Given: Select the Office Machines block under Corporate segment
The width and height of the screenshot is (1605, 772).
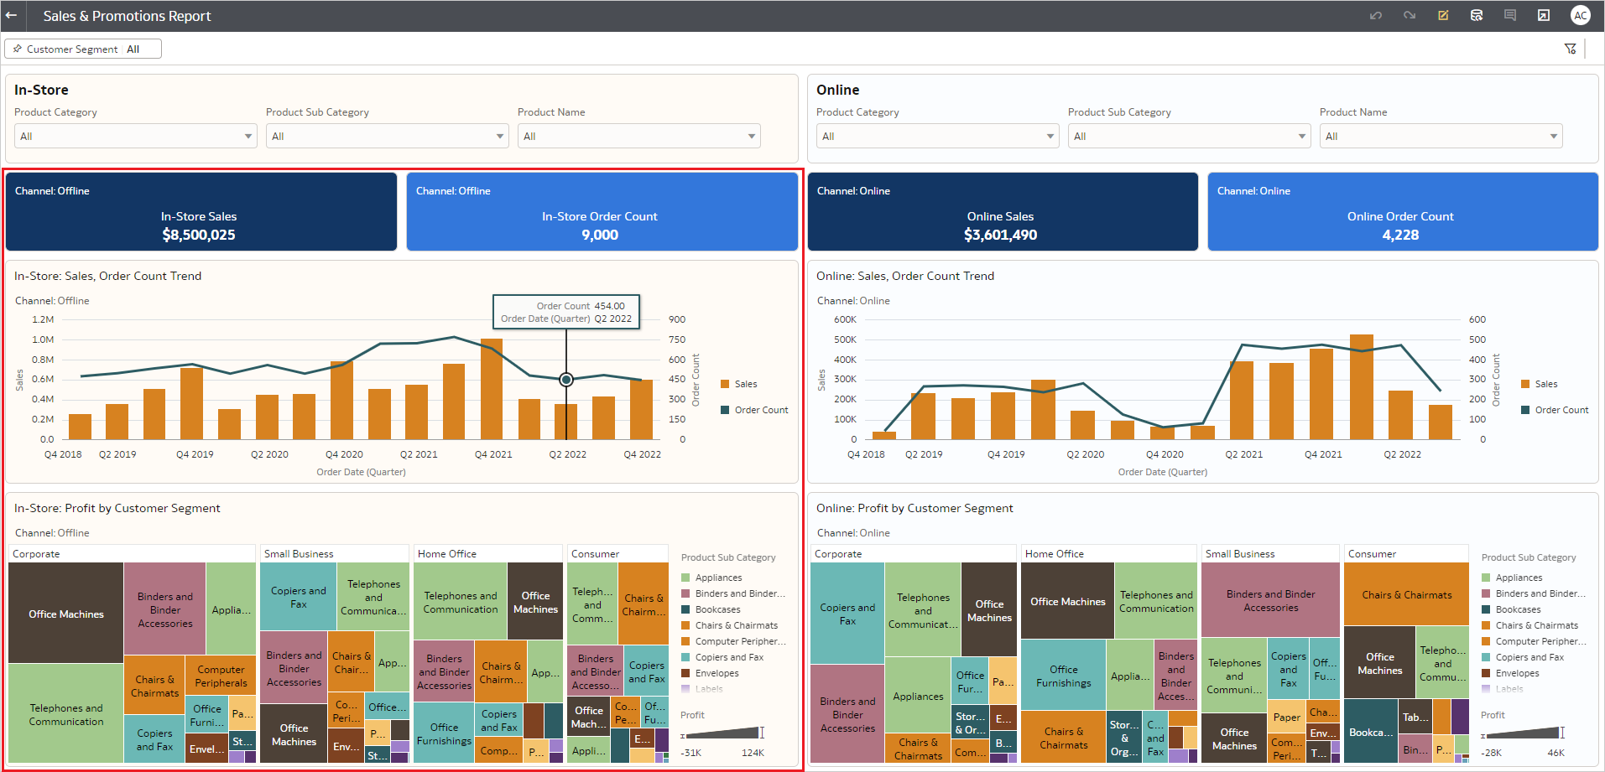Looking at the screenshot, I should click(65, 613).
